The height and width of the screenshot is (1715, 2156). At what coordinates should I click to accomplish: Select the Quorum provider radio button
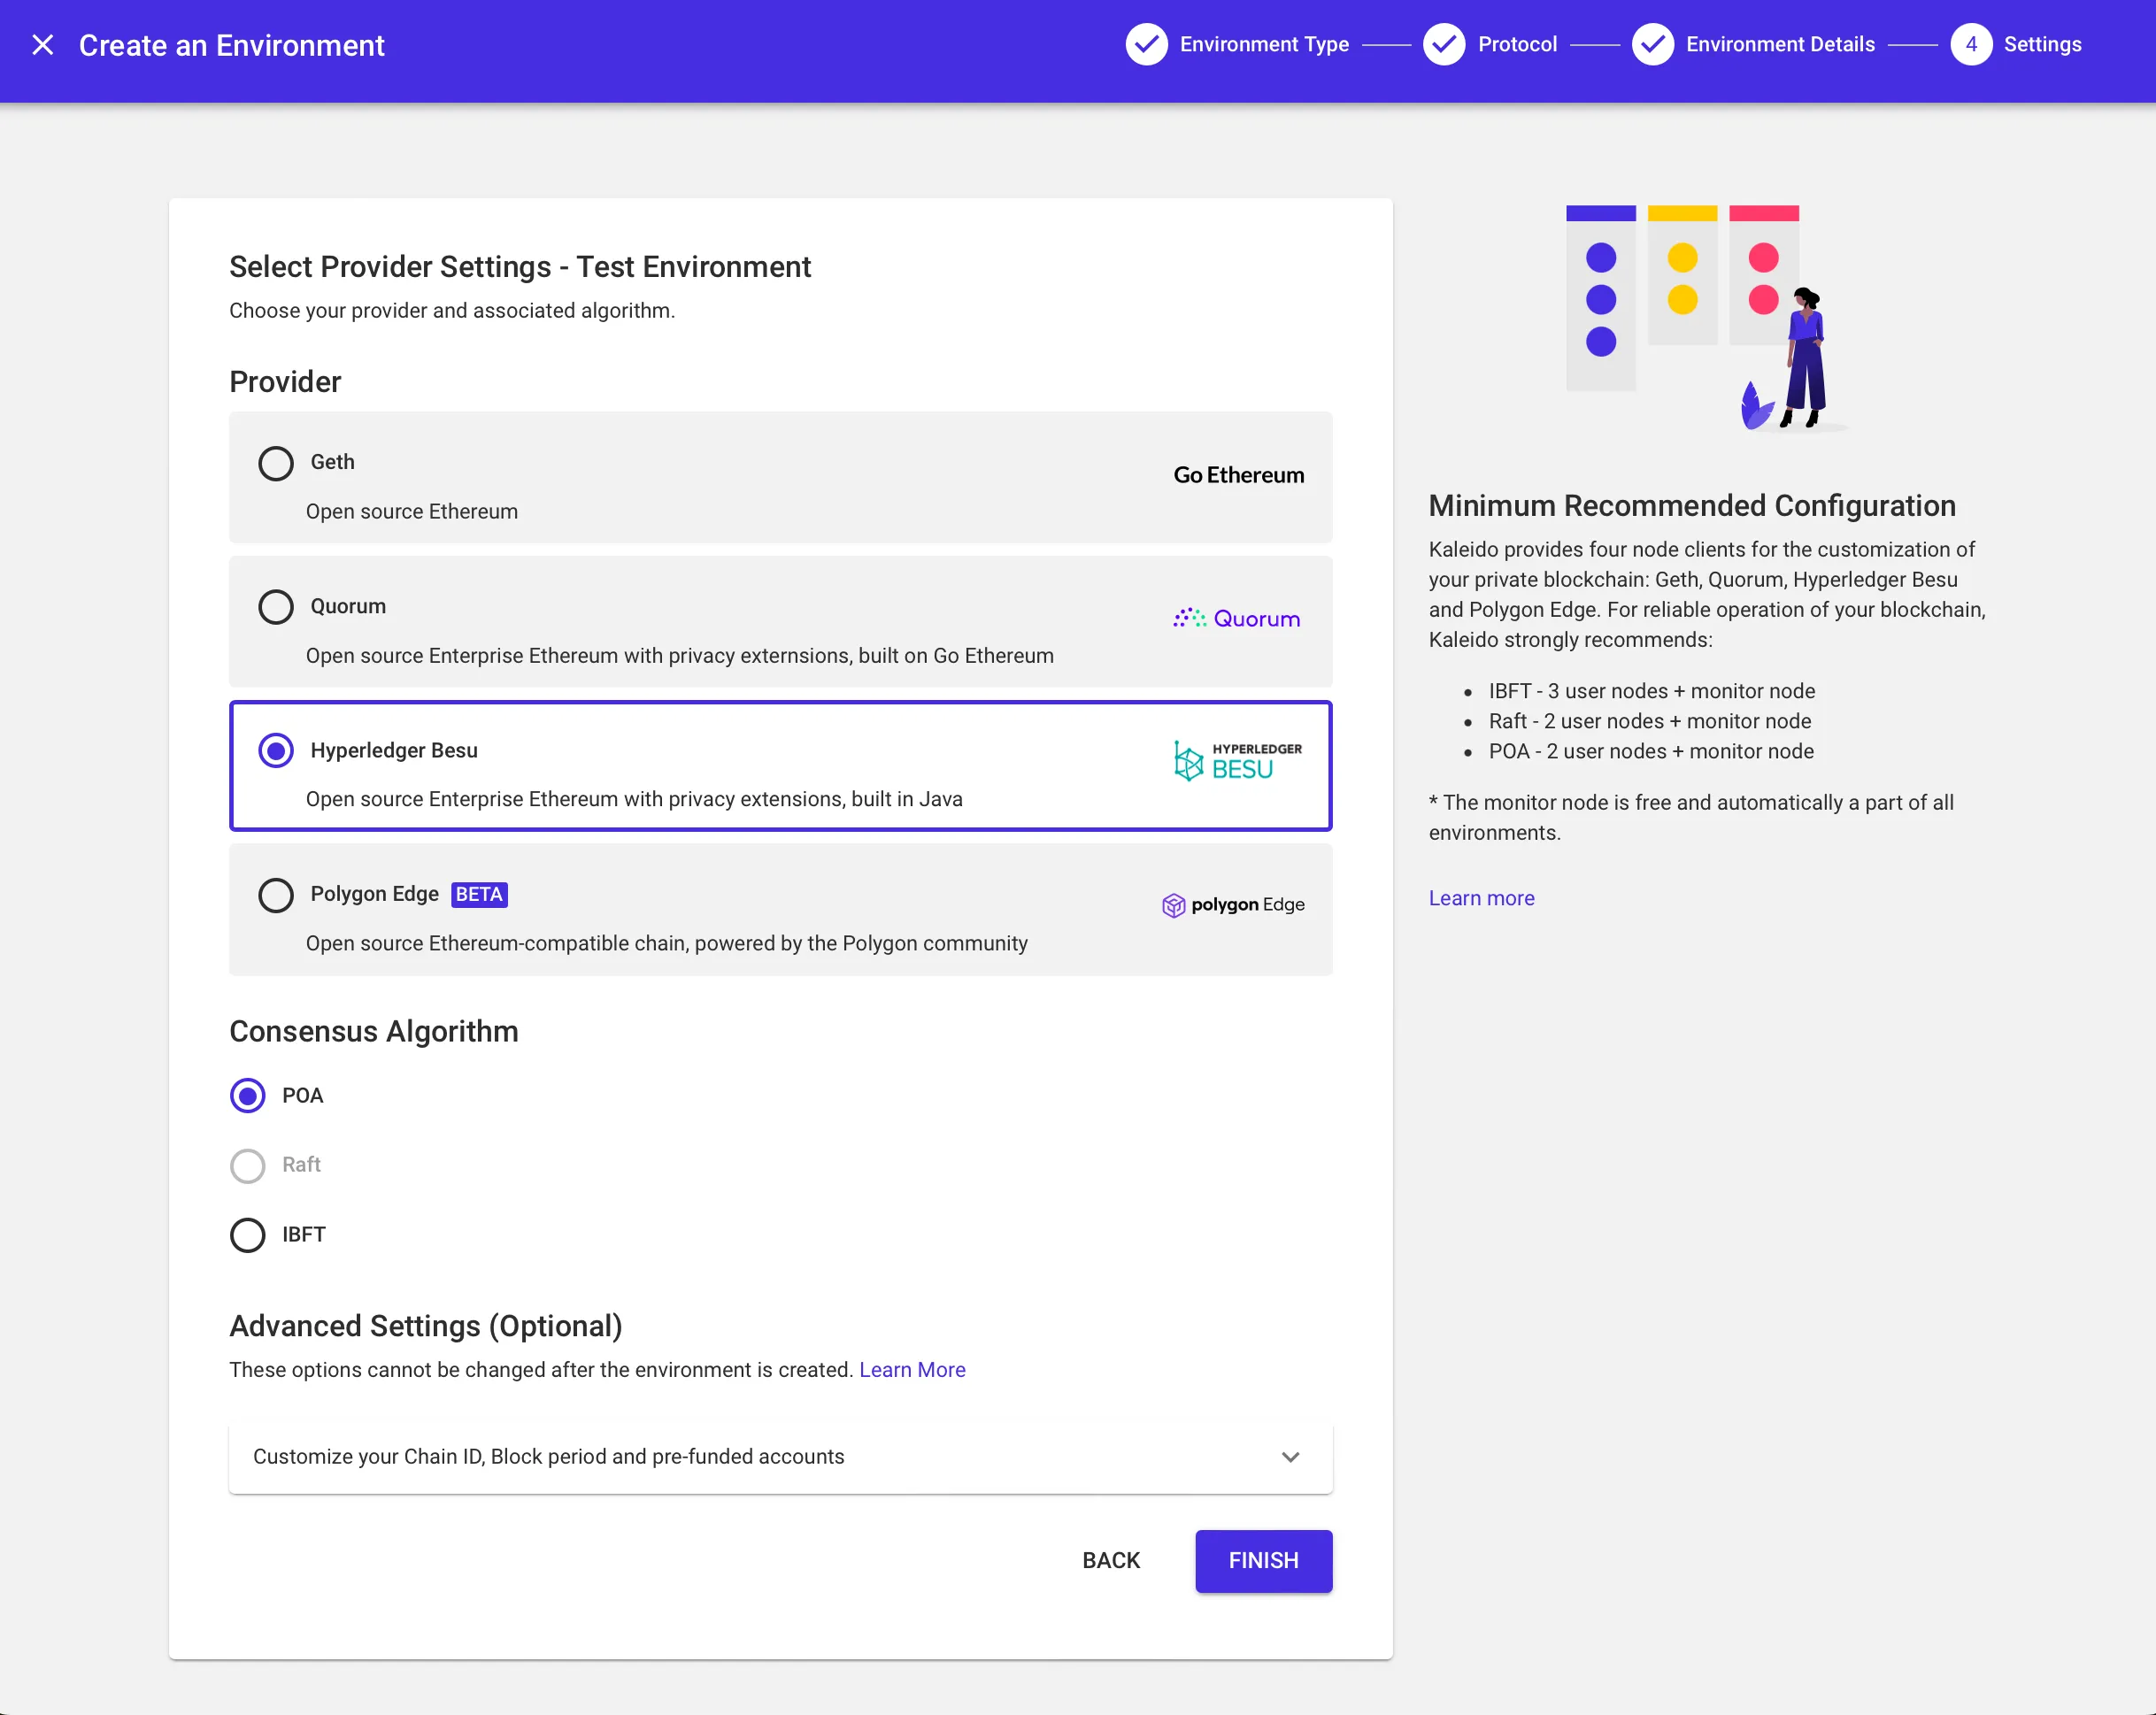276,607
